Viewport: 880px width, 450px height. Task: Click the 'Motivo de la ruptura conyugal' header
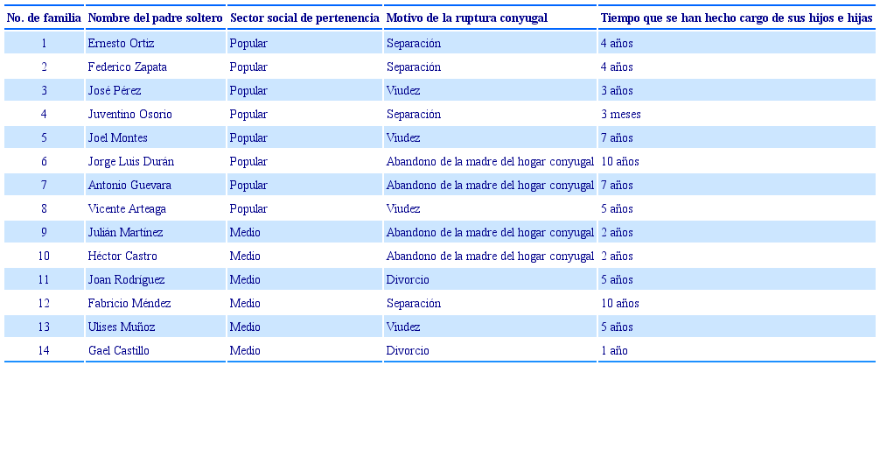(466, 18)
